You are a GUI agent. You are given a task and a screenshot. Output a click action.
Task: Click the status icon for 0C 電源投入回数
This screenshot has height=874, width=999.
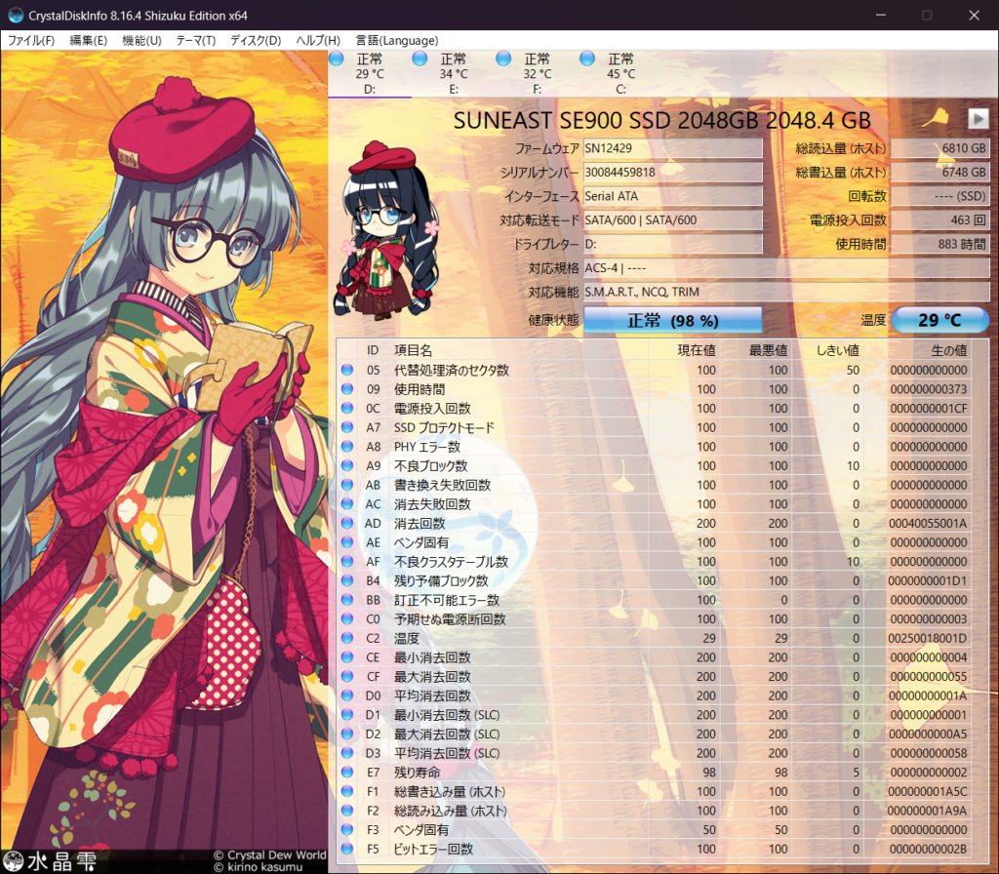pyautogui.click(x=347, y=408)
